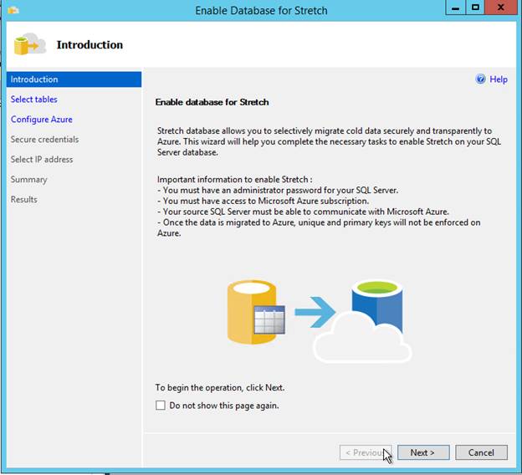Open the Configure Azure step
This screenshot has height=475, width=522.
coord(42,119)
